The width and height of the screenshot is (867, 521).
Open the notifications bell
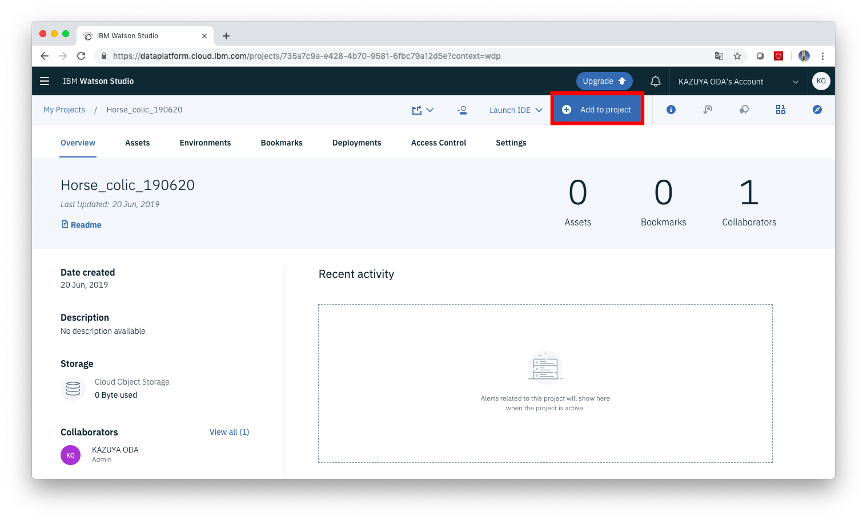click(655, 80)
